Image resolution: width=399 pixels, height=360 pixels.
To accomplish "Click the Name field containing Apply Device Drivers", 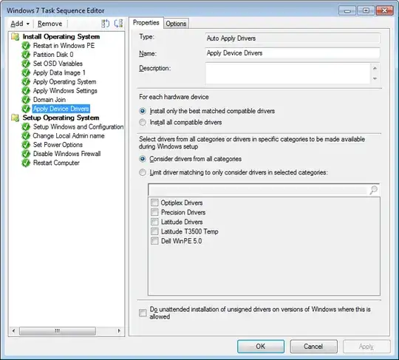I will coord(293,53).
